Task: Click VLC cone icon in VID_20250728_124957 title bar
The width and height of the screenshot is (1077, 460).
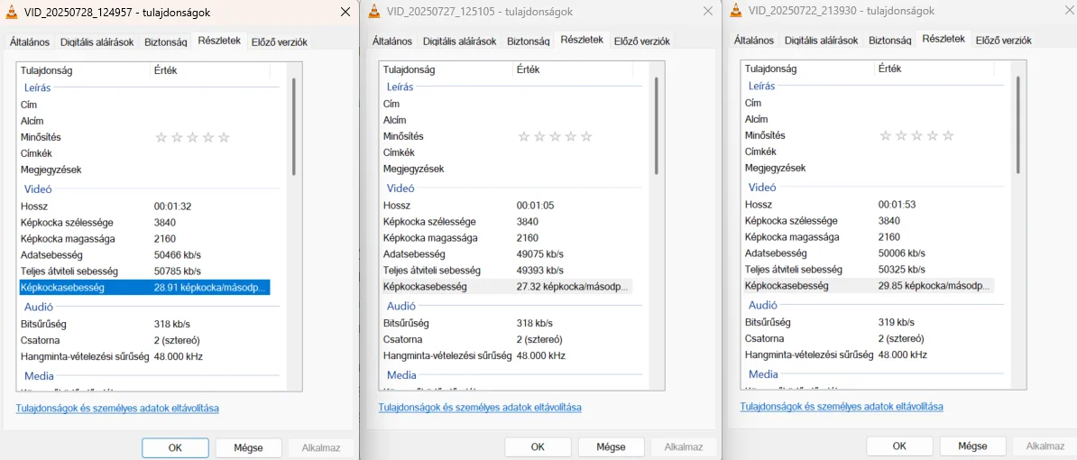Action: (x=13, y=13)
